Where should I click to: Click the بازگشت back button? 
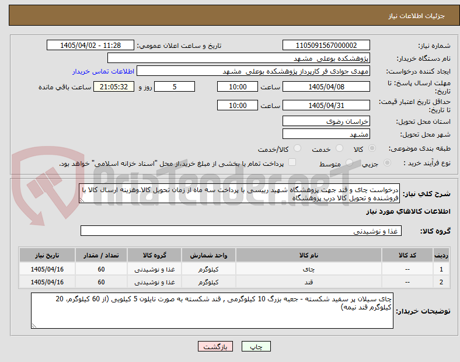tap(215, 346)
